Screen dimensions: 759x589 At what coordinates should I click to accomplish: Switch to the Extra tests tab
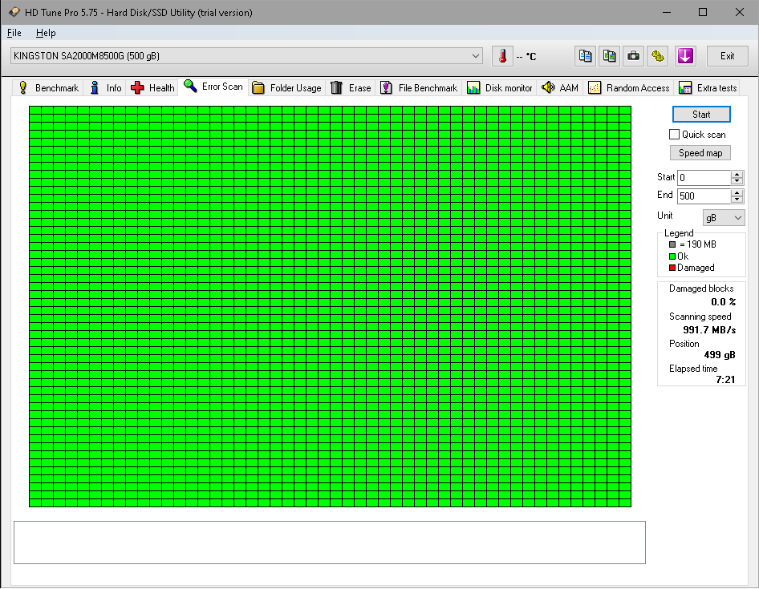point(708,87)
